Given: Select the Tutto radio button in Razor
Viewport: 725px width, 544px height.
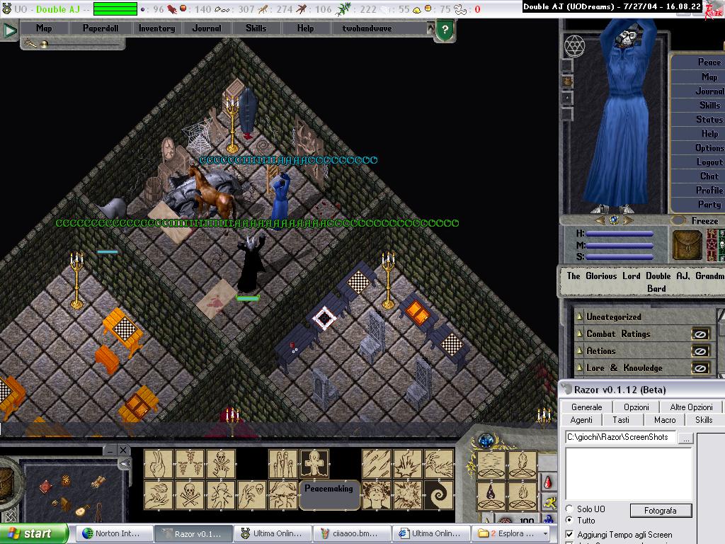Looking at the screenshot, I should [570, 521].
